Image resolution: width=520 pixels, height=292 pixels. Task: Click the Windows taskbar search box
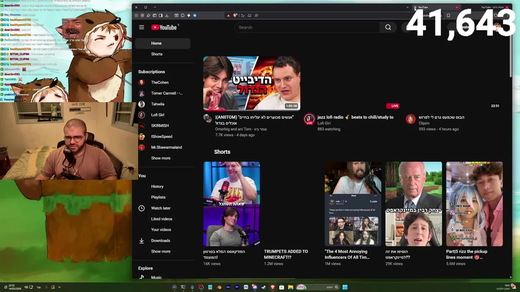pyautogui.click(x=318, y=287)
